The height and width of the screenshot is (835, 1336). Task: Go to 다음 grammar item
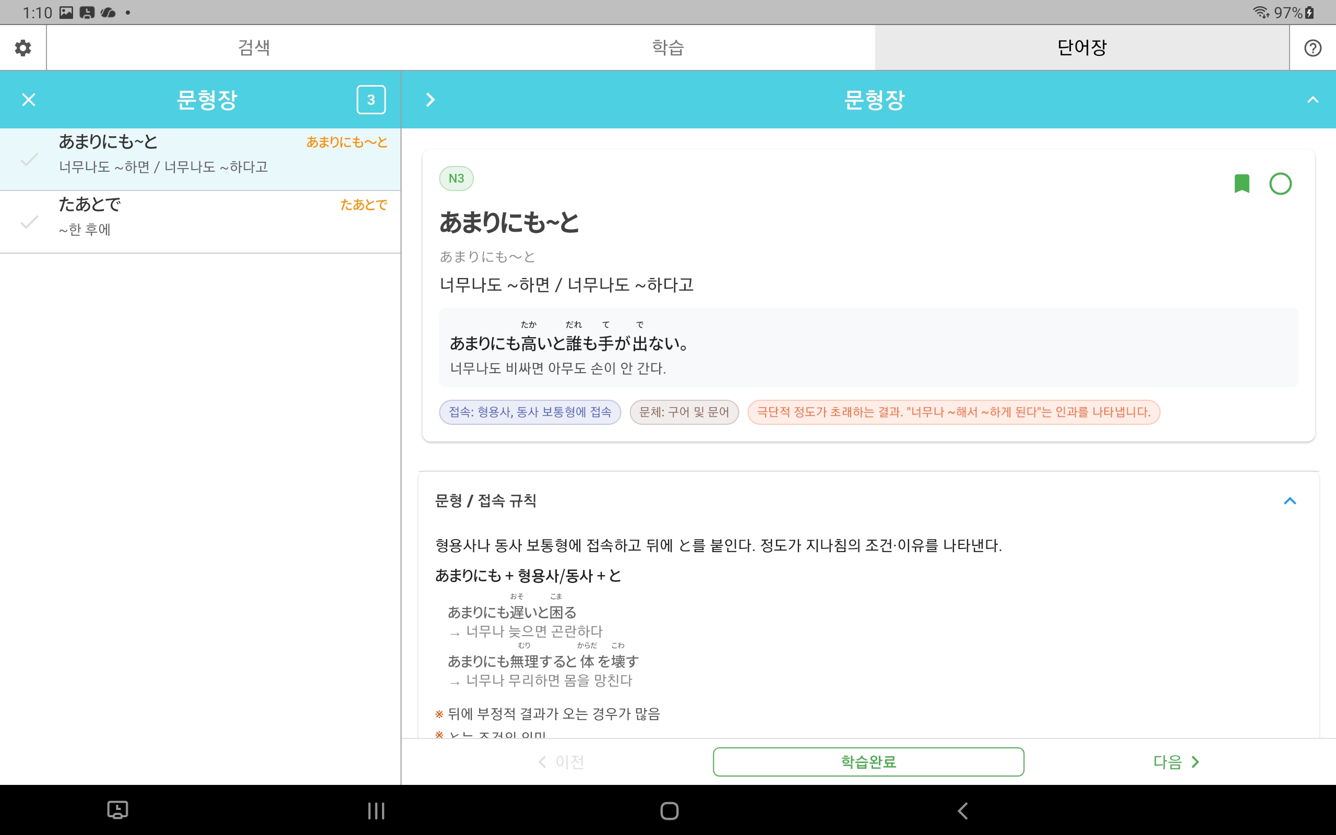point(1176,762)
